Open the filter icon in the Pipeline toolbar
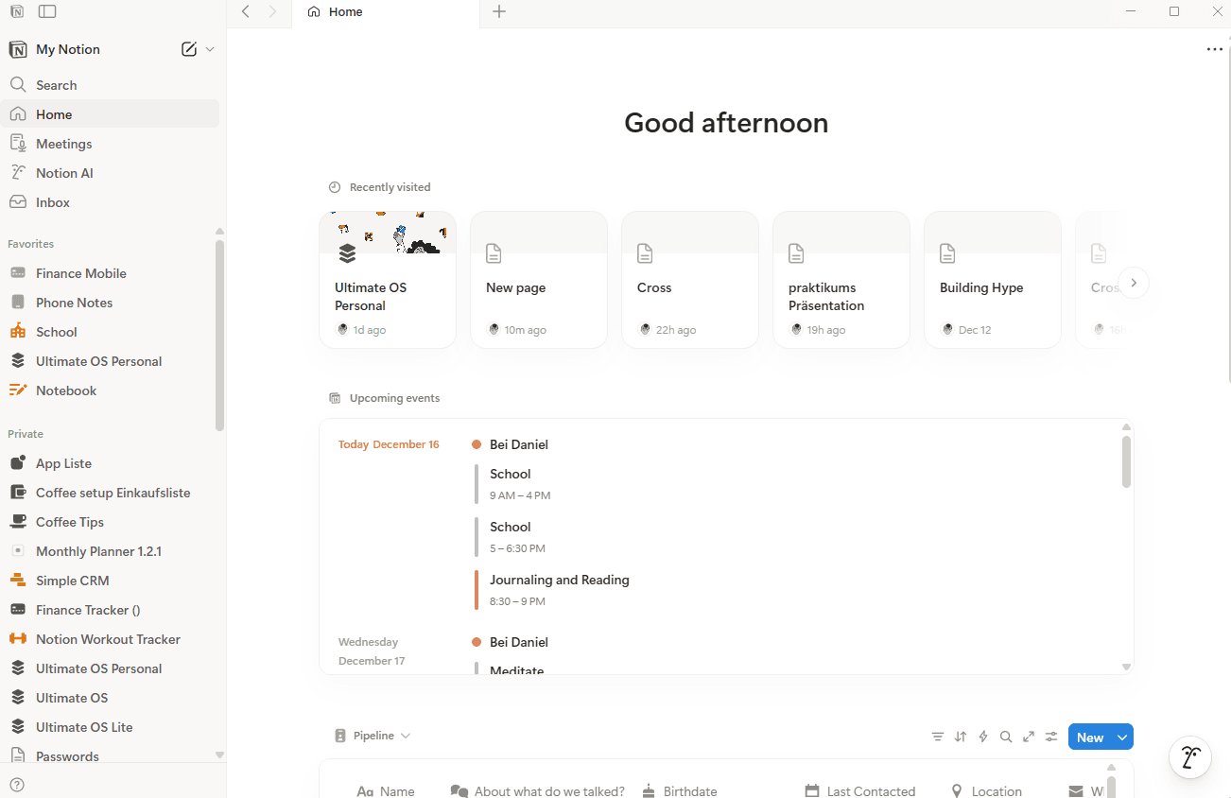Image resolution: width=1231 pixels, height=798 pixels. pos(937,736)
